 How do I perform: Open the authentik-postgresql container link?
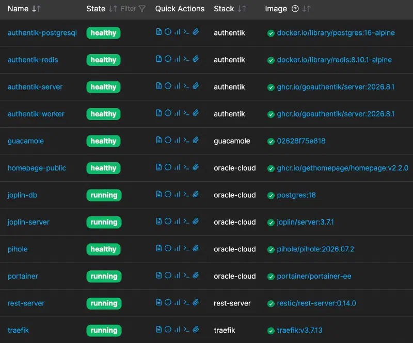point(42,33)
